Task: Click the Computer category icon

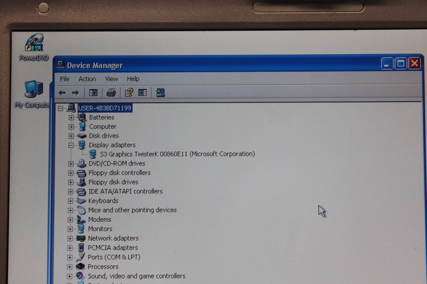Action: pos(82,127)
